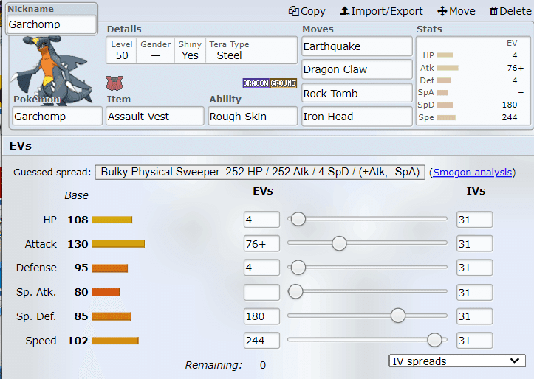Click the Attack EV slider handle
Viewport: 534px width, 379px height.
[x=339, y=243]
